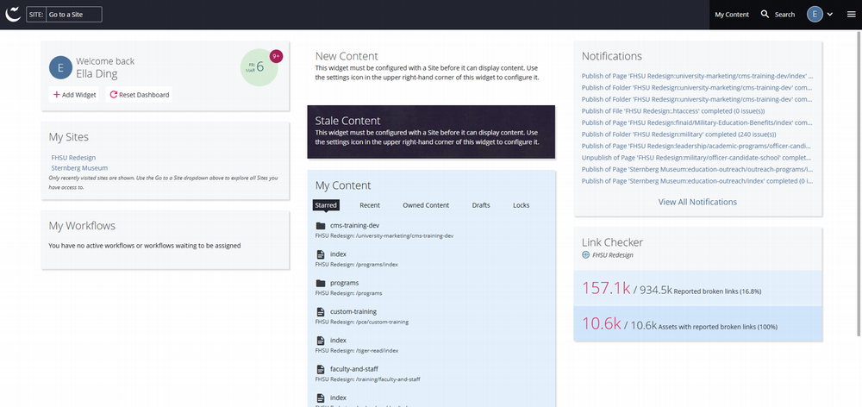Click Reset Dashboard button

point(139,95)
